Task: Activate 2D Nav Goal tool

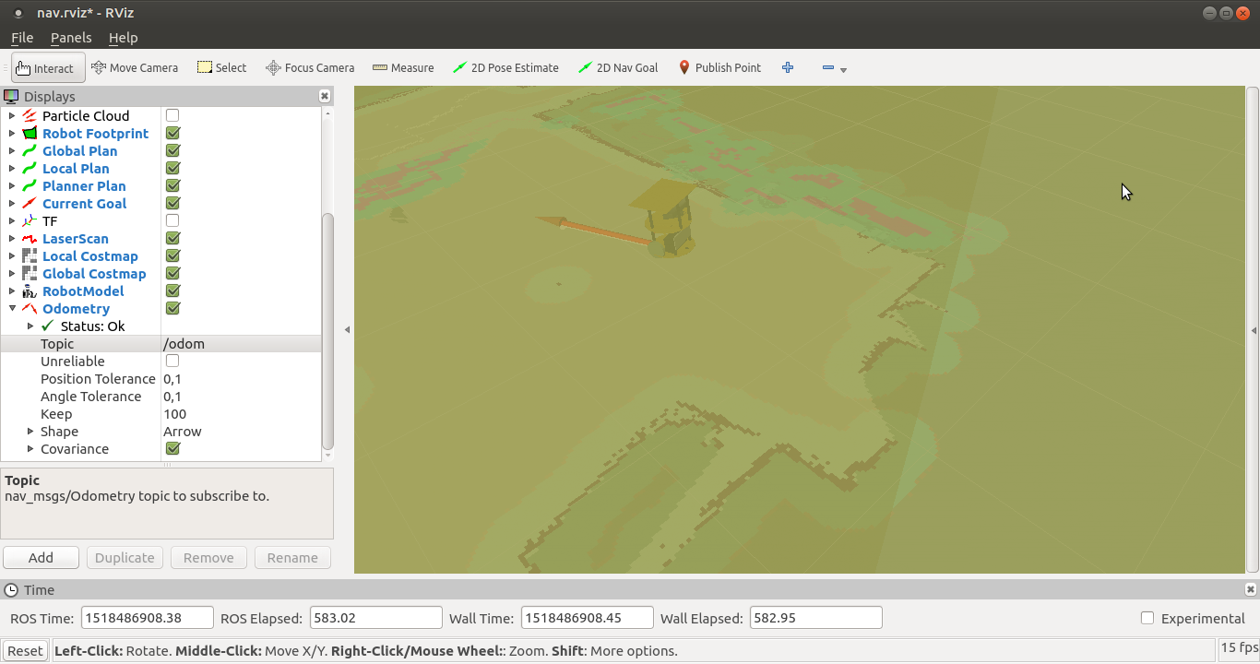Action: coord(618,67)
